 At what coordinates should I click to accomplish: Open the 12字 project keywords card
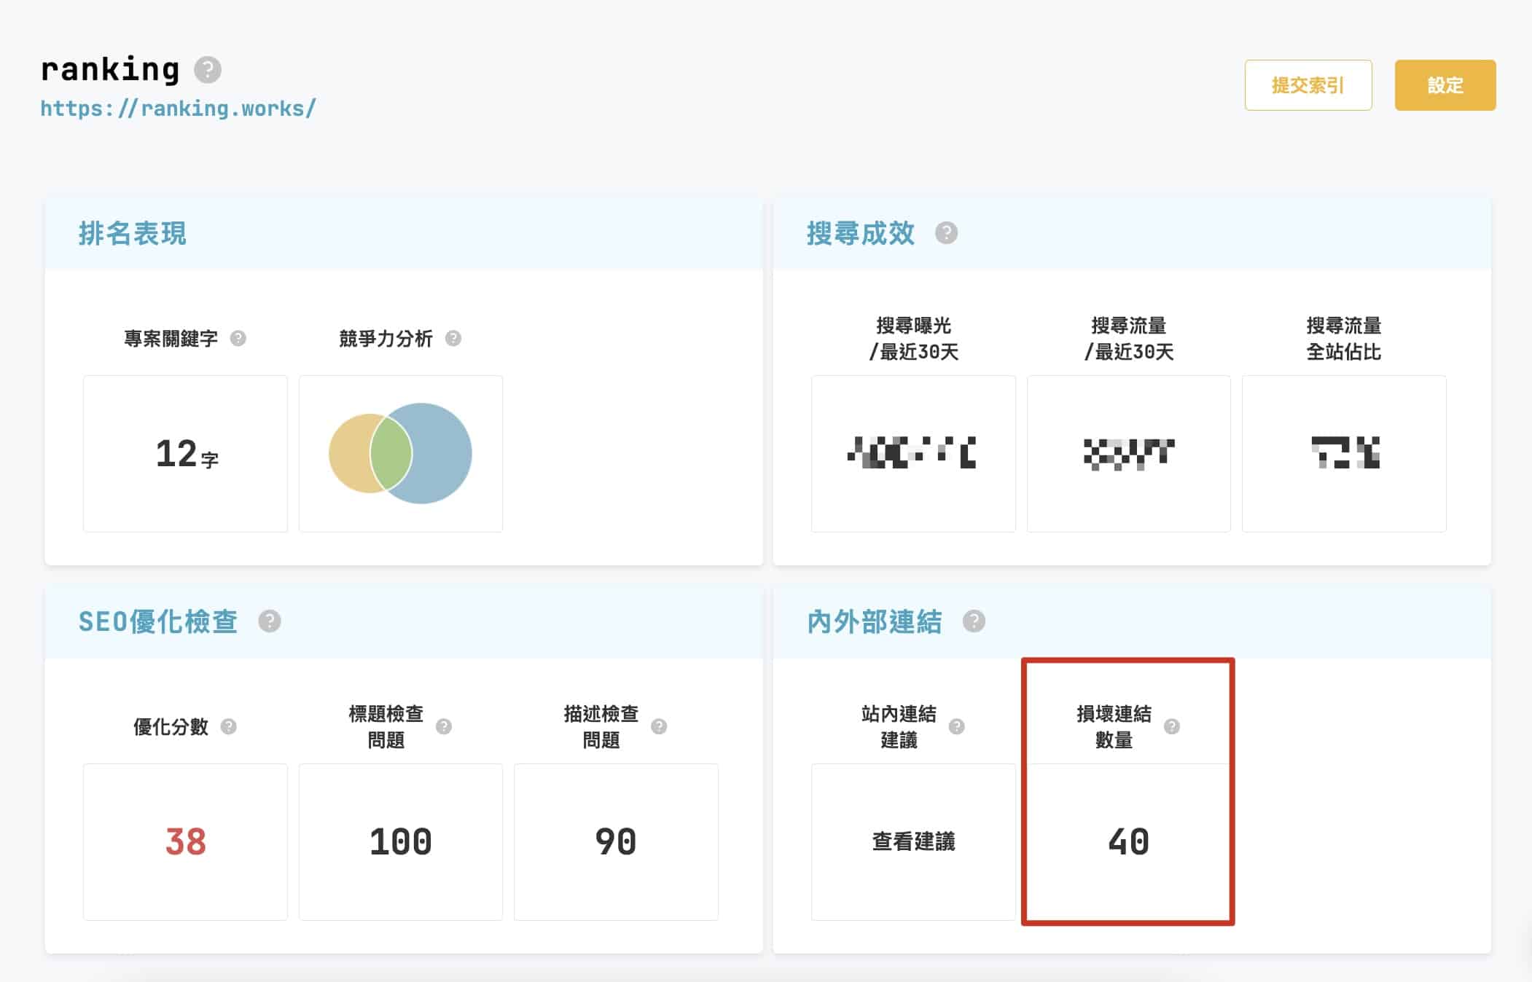185,453
